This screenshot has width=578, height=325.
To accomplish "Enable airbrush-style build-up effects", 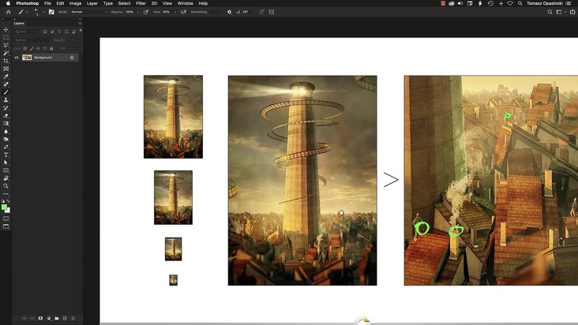I will [183, 12].
